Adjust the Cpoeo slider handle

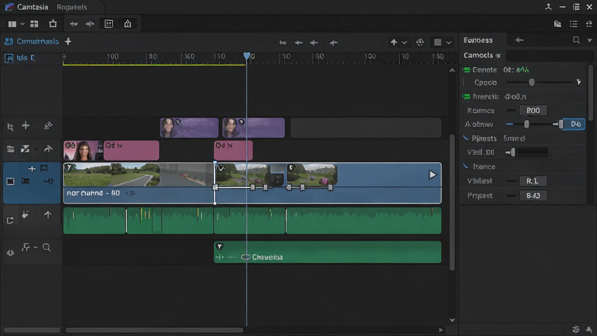532,82
